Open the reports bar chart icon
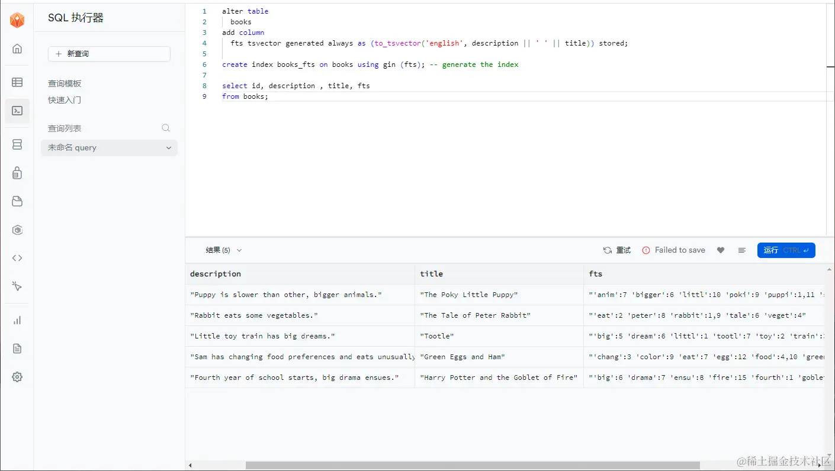Viewport: 835px width, 471px height. point(17,320)
